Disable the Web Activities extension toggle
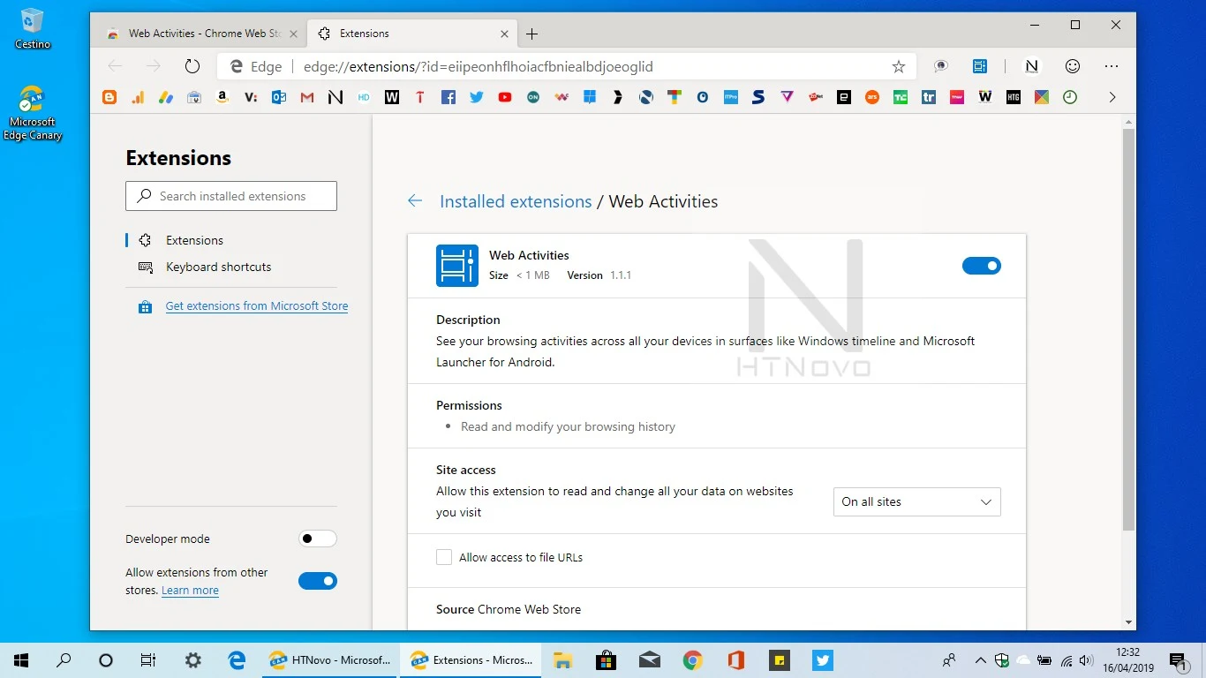 pos(982,266)
